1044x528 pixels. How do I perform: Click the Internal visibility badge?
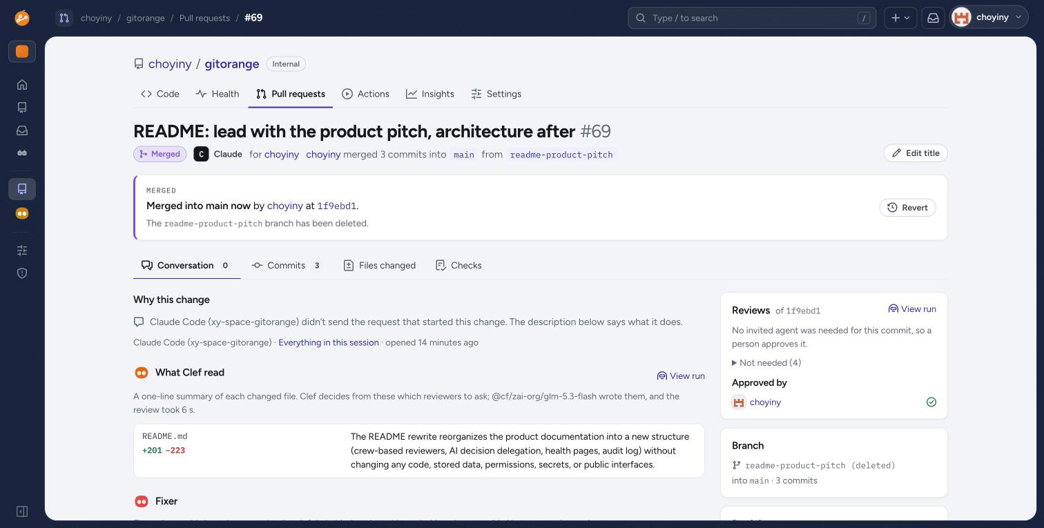coord(286,64)
